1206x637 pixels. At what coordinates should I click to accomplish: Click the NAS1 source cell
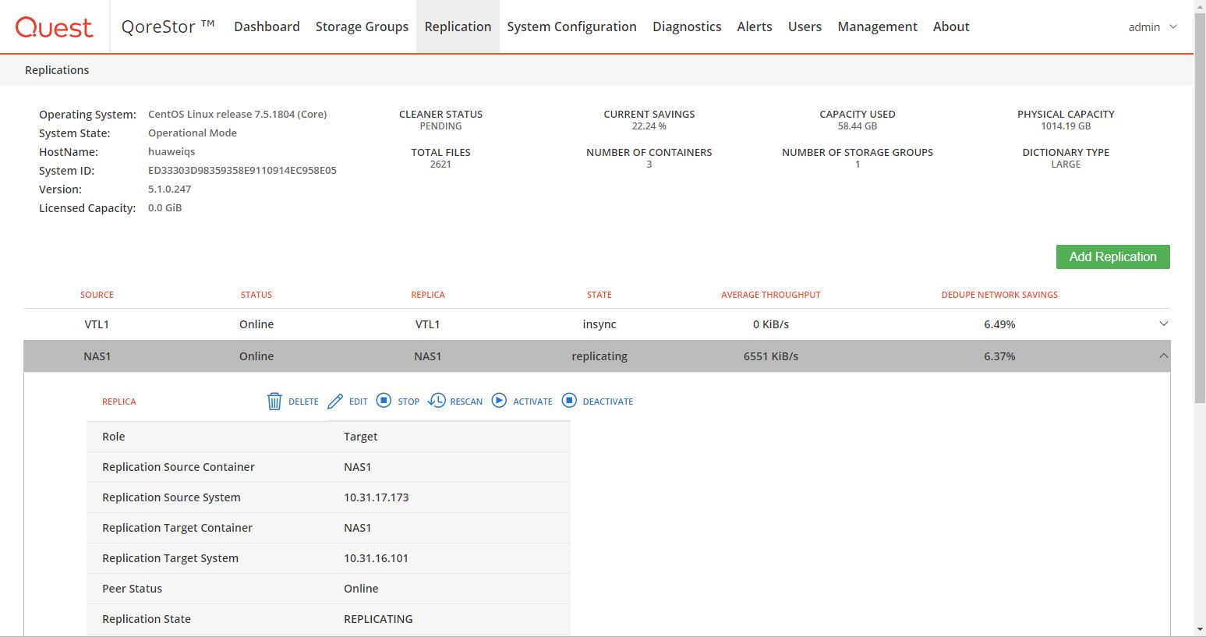point(97,356)
